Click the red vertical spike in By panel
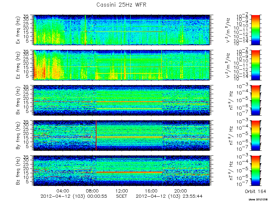Screen dimensions: 268x201 coord(96,135)
